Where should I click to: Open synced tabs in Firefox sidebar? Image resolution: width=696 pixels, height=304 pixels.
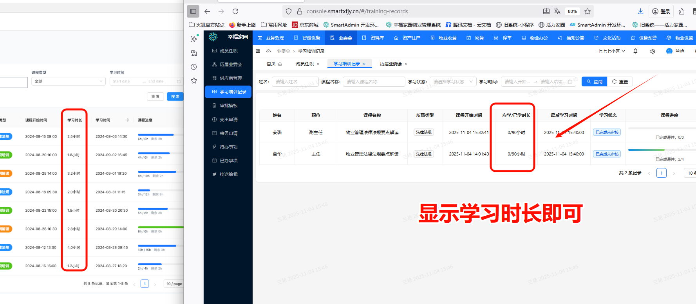point(194,53)
